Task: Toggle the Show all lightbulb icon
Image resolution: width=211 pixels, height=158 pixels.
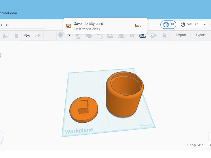Action: click(61, 35)
